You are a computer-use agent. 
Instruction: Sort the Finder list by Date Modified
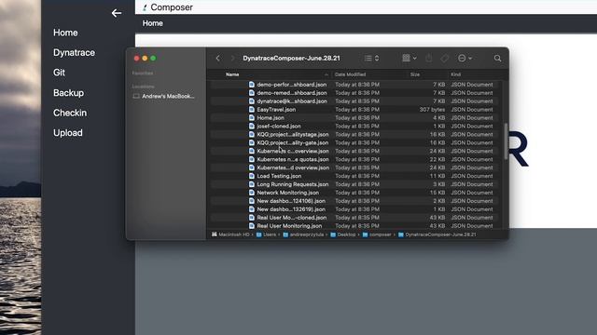351,74
